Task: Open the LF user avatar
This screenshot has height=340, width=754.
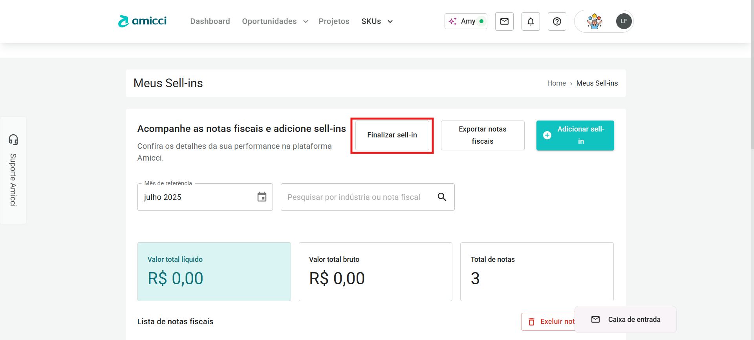Action: (624, 21)
